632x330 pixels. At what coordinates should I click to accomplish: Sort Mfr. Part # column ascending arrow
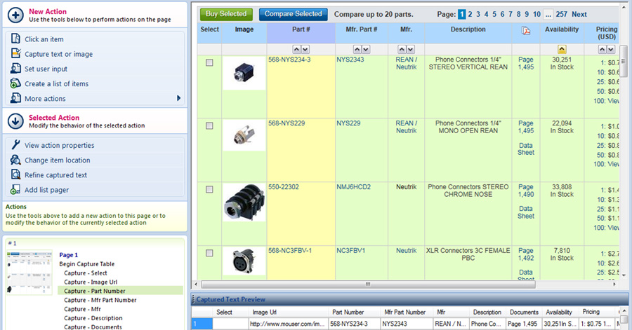tap(357, 50)
